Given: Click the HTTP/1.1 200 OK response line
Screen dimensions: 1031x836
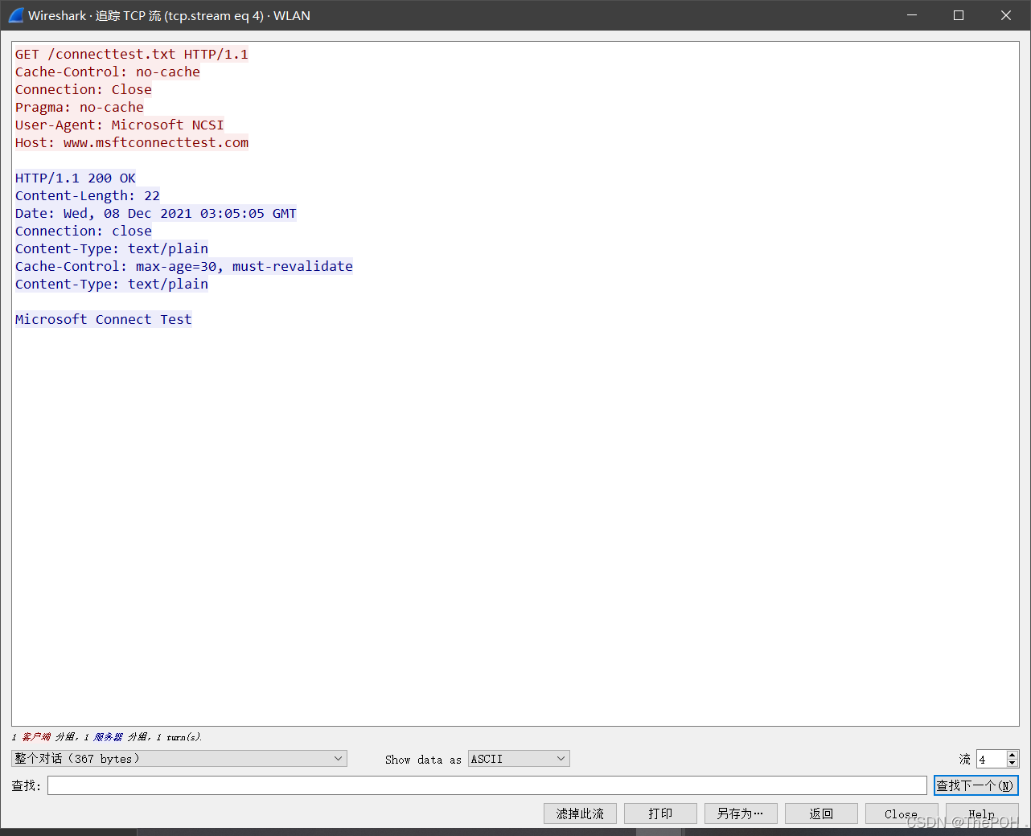Looking at the screenshot, I should [76, 178].
